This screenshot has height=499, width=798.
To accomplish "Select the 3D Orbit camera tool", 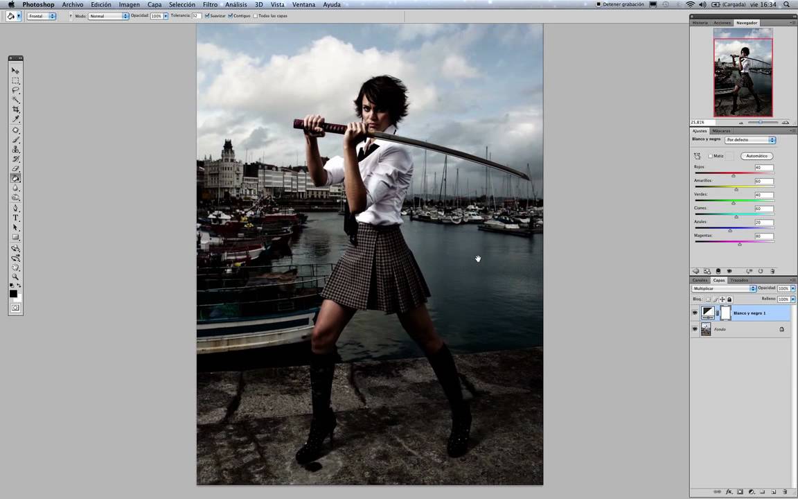I will [15, 258].
